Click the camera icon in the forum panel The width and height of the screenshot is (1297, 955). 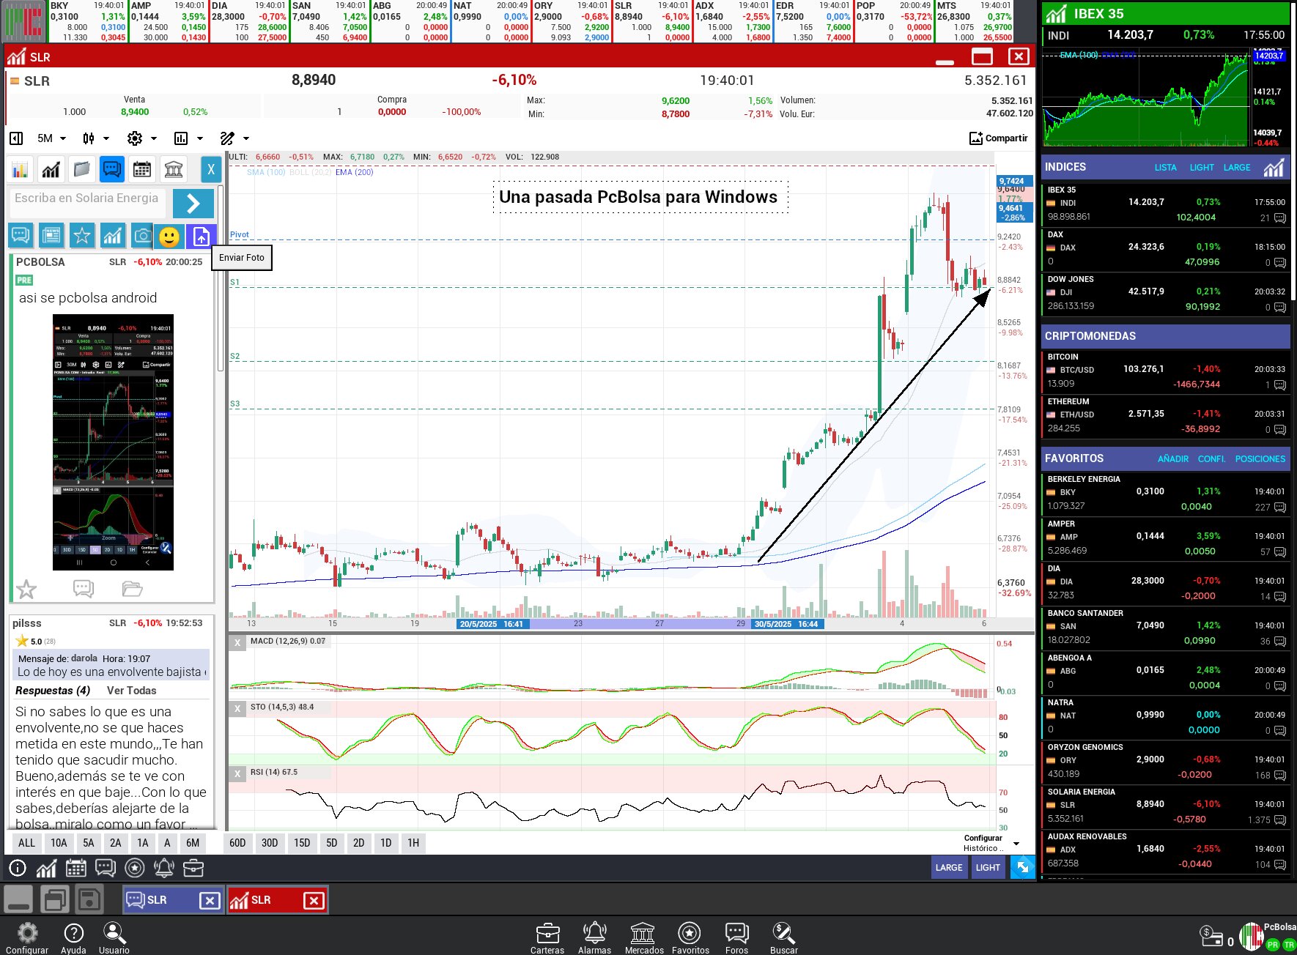coord(142,236)
